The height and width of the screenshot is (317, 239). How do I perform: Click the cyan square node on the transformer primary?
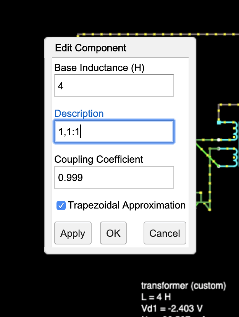[219, 122]
